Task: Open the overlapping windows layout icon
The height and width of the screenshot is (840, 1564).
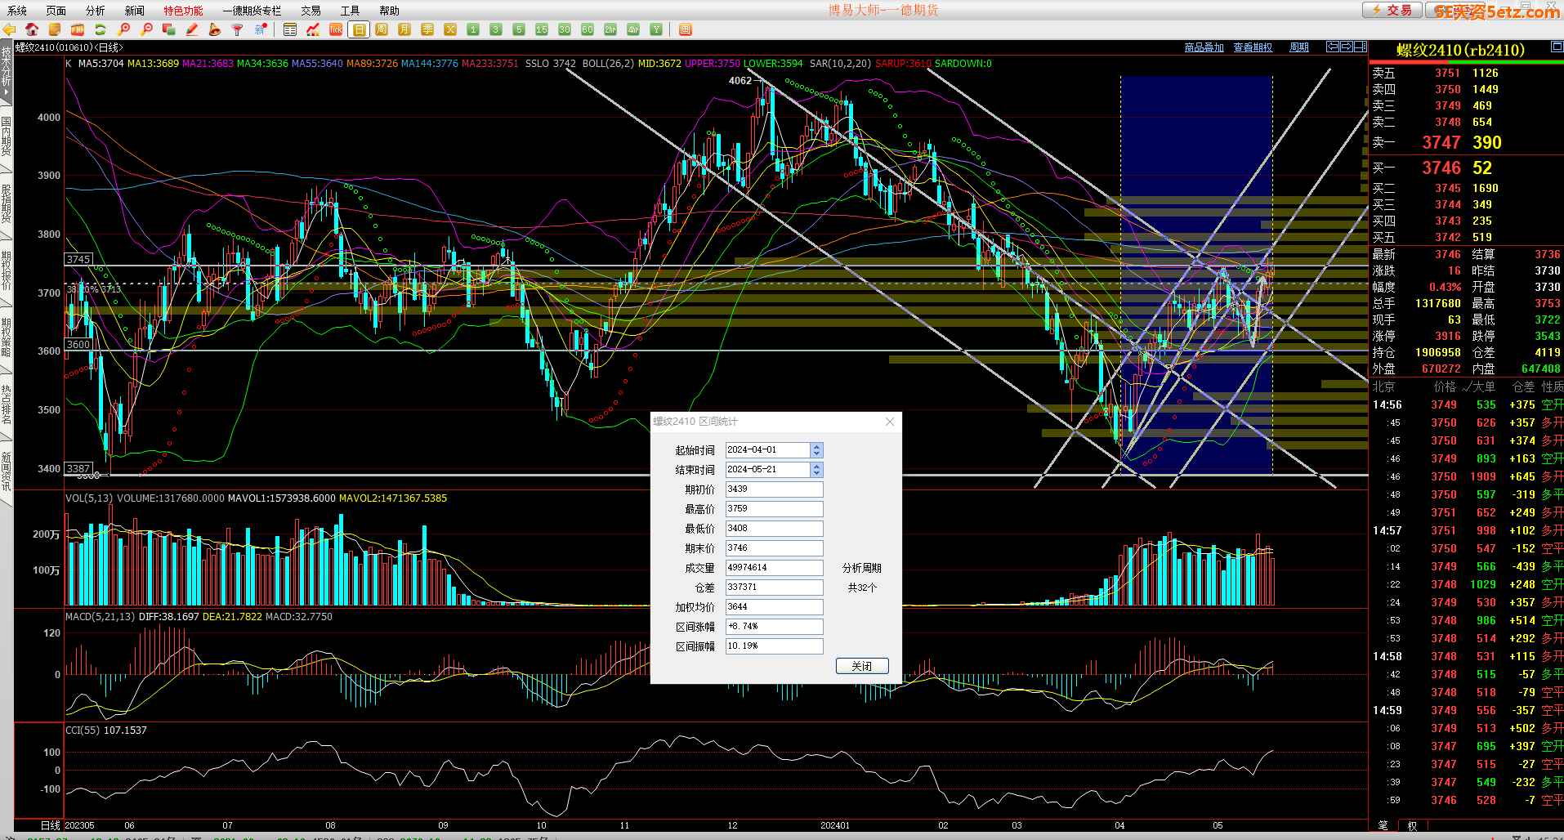Action: tap(169, 29)
